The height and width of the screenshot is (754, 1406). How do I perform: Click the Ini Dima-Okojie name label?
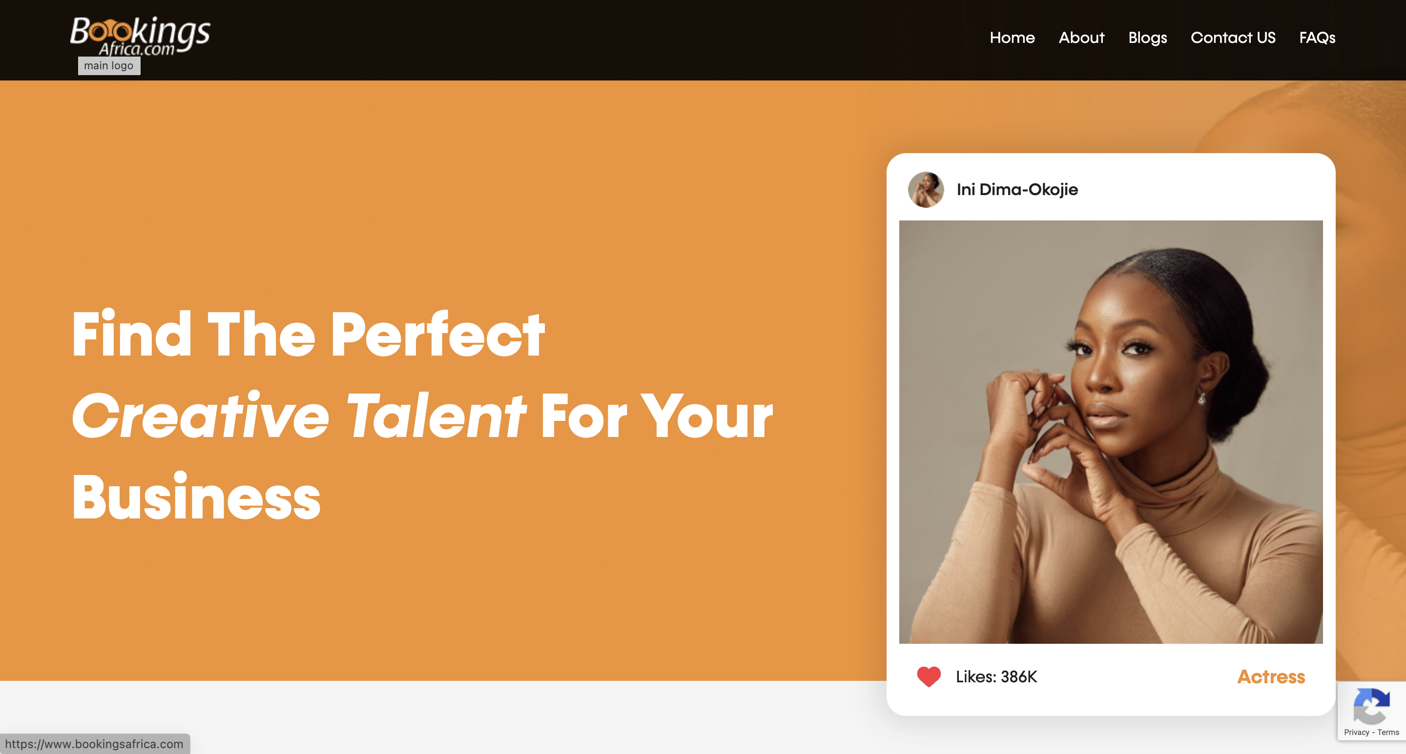point(1017,190)
